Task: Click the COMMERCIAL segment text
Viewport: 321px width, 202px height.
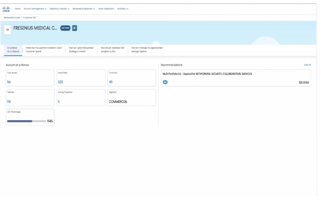Action: coord(118,102)
